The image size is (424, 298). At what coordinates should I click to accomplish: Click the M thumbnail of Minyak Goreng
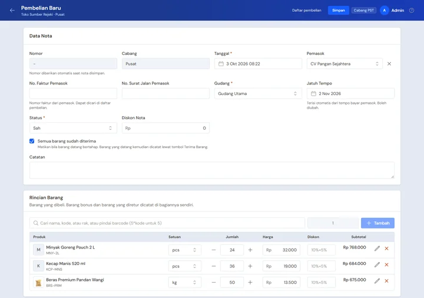coord(38,250)
